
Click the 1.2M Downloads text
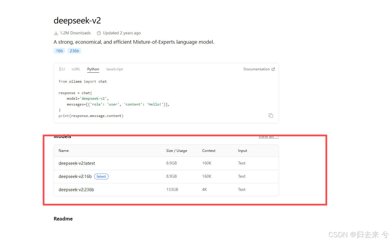[x=75, y=33]
